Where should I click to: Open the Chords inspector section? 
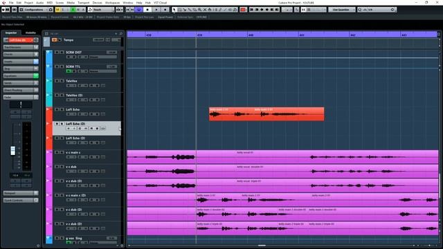21,54
